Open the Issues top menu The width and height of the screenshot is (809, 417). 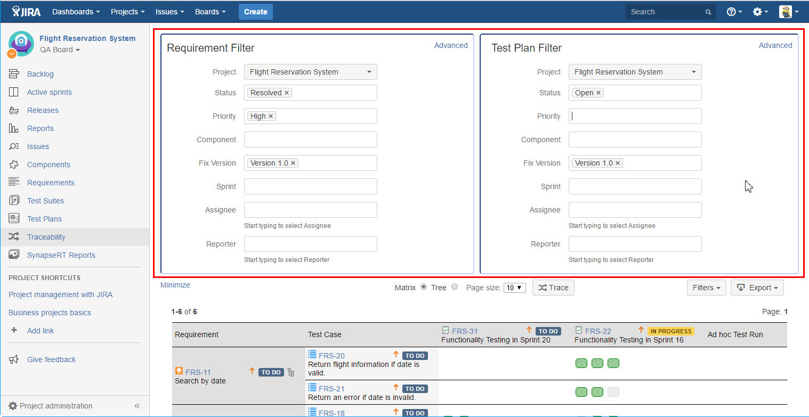tap(170, 12)
